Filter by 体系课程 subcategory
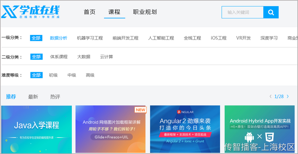 [x=59, y=57]
